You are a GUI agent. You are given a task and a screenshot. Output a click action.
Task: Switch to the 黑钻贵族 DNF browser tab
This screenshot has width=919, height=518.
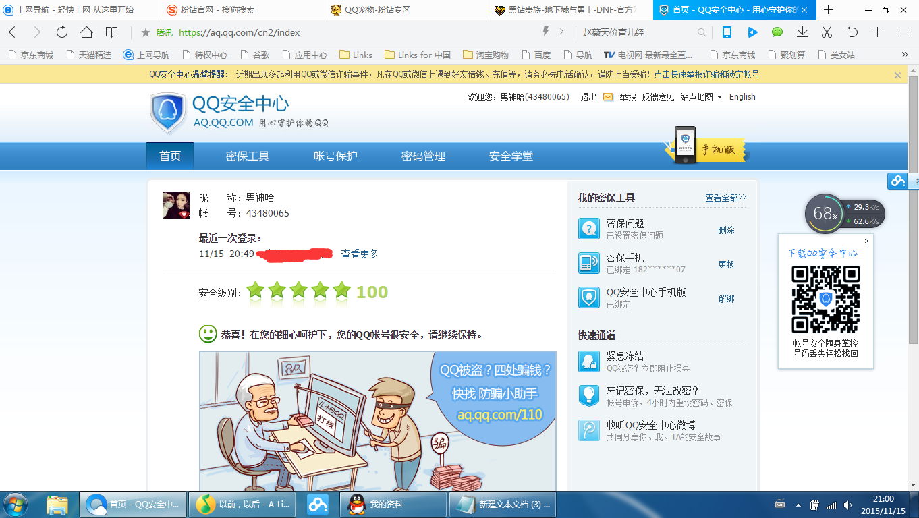pos(571,10)
